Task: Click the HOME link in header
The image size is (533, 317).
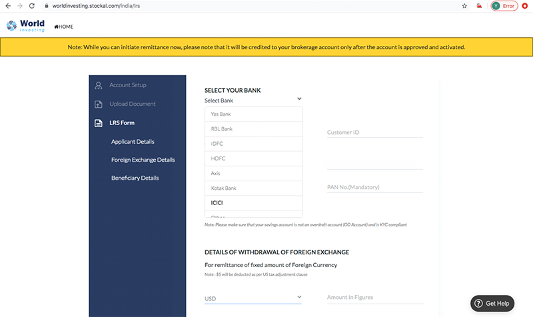Action: [x=64, y=27]
